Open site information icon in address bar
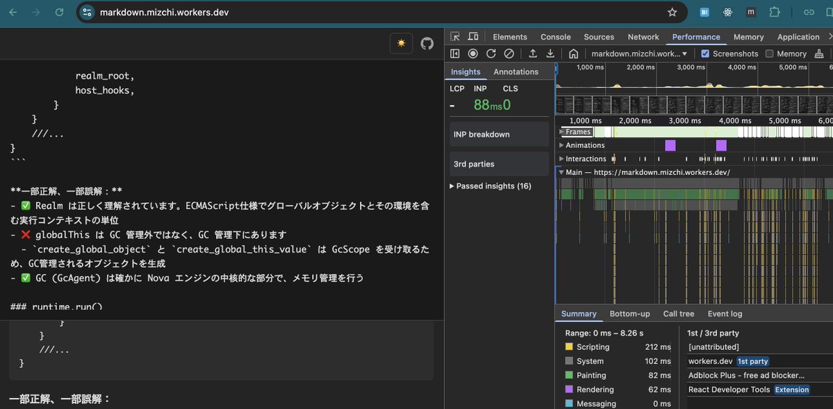 pyautogui.click(x=87, y=12)
